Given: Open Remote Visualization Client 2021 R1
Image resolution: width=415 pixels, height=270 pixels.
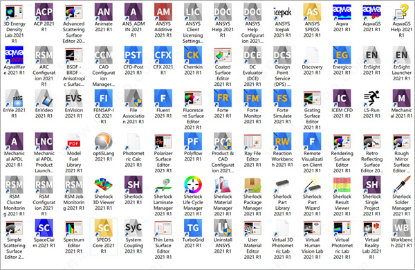Looking at the screenshot, I should pos(312,141).
